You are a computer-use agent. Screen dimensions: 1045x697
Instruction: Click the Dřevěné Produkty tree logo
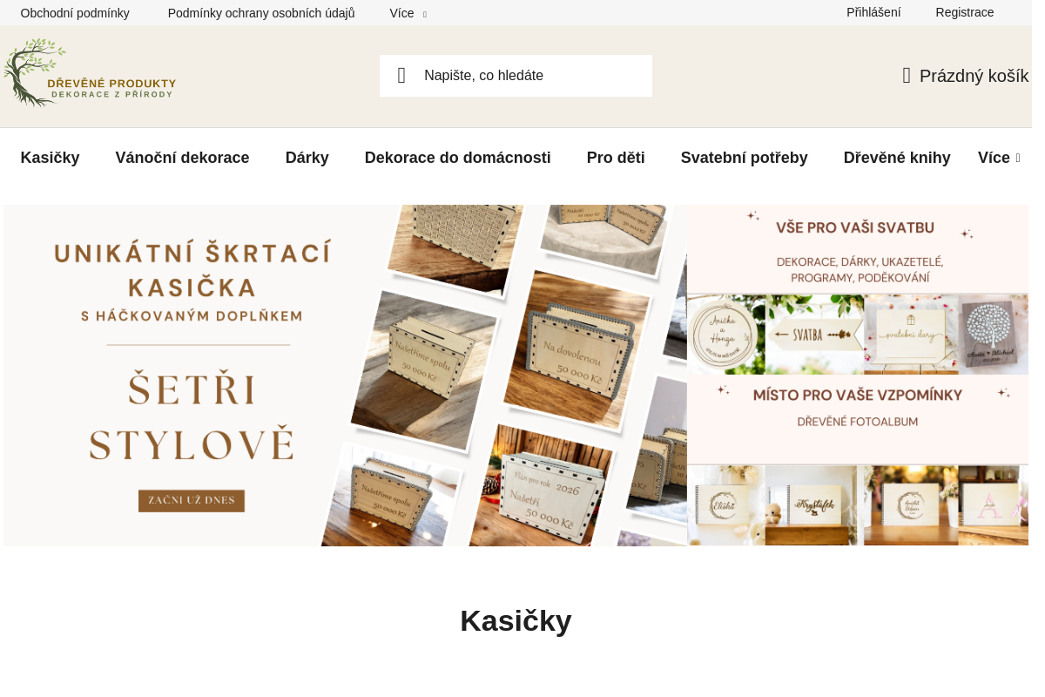click(89, 73)
